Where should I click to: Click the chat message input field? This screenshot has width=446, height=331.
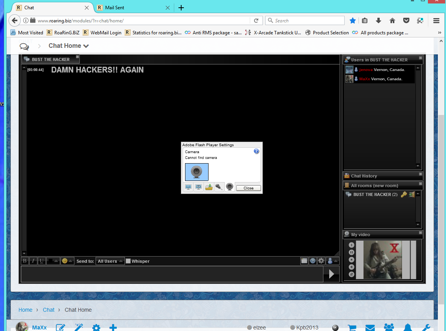[x=172, y=274]
